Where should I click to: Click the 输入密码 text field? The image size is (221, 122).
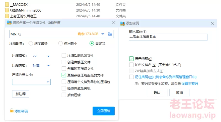[x=168, y=37]
